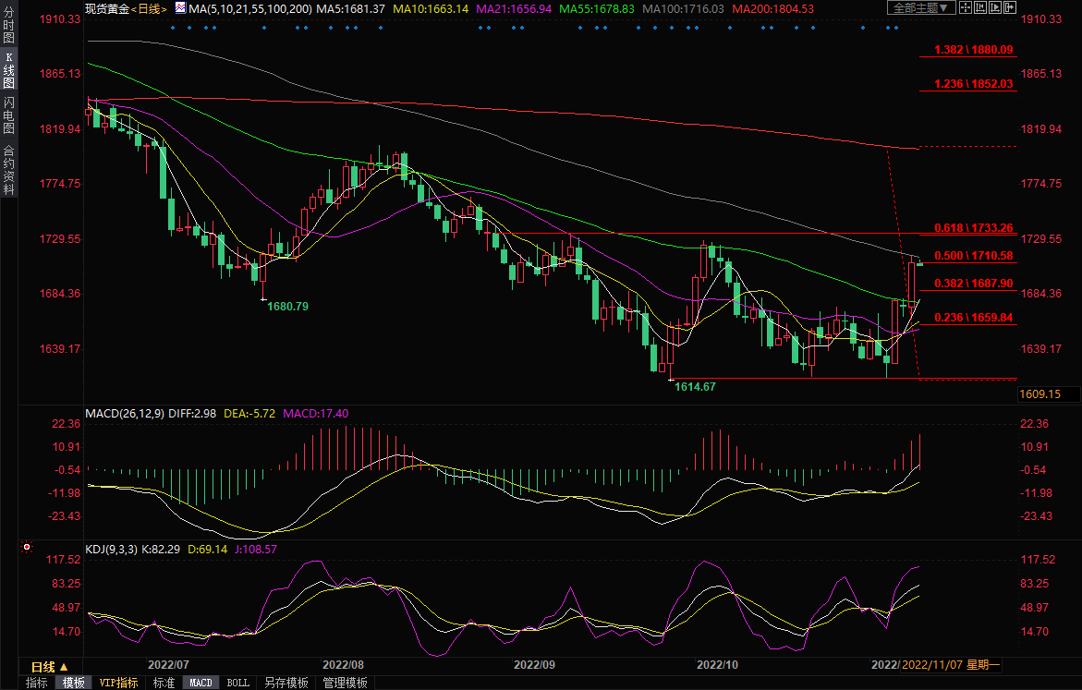
Task: Click the MA indicator chart icon
Action: click(180, 8)
